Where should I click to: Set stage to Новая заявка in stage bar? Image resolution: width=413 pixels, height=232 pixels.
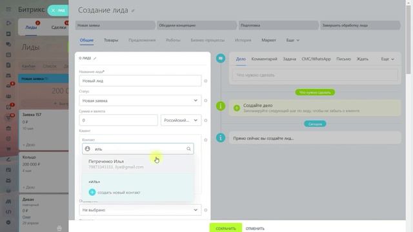pos(115,26)
